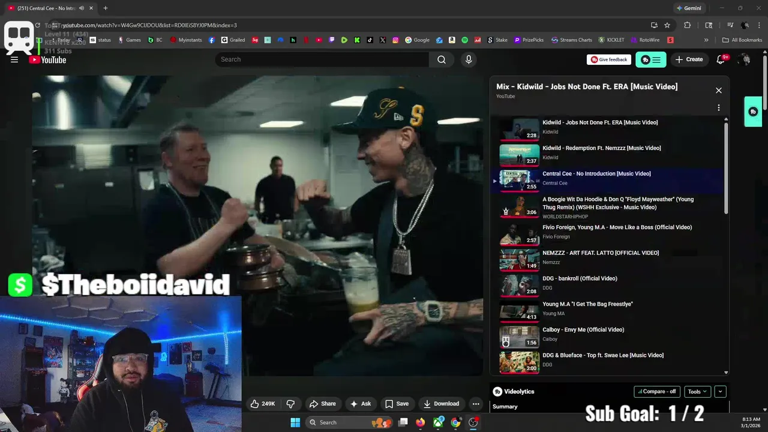Click the Windows taskbar Search box
768x432 pixels.
(x=350, y=422)
